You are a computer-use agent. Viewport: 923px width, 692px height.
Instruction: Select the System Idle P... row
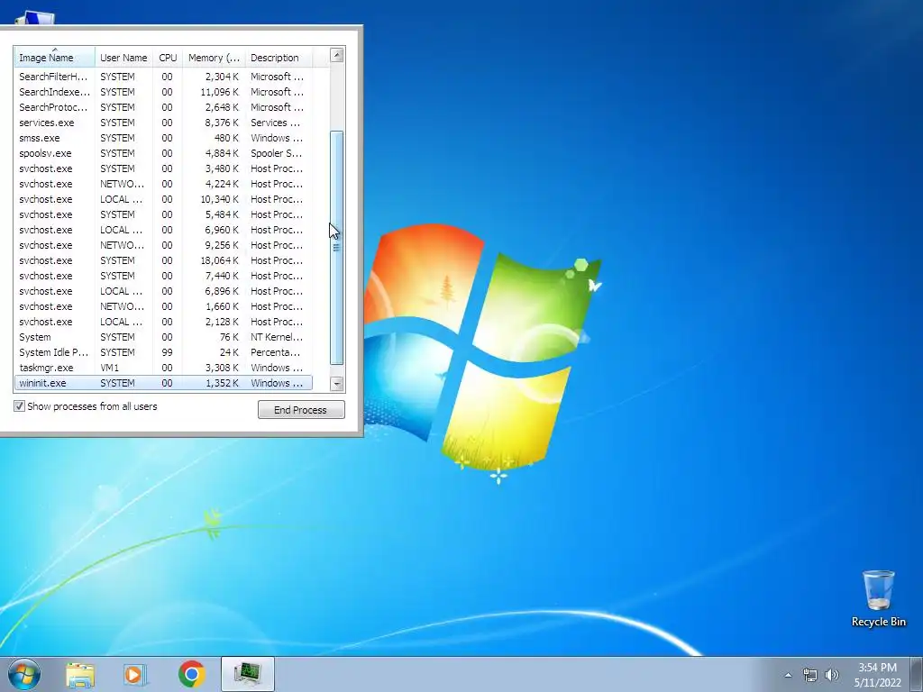tap(163, 352)
